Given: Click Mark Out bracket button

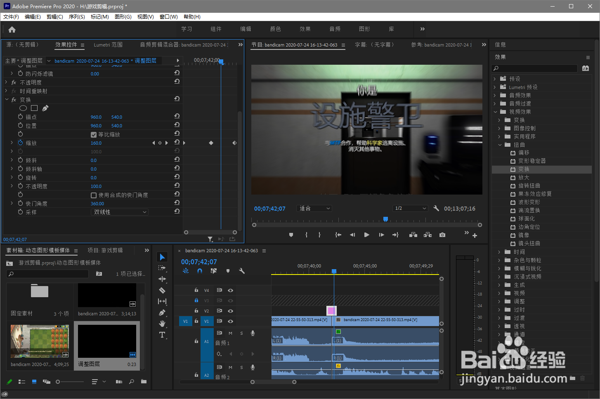Looking at the screenshot, I should coord(319,235).
